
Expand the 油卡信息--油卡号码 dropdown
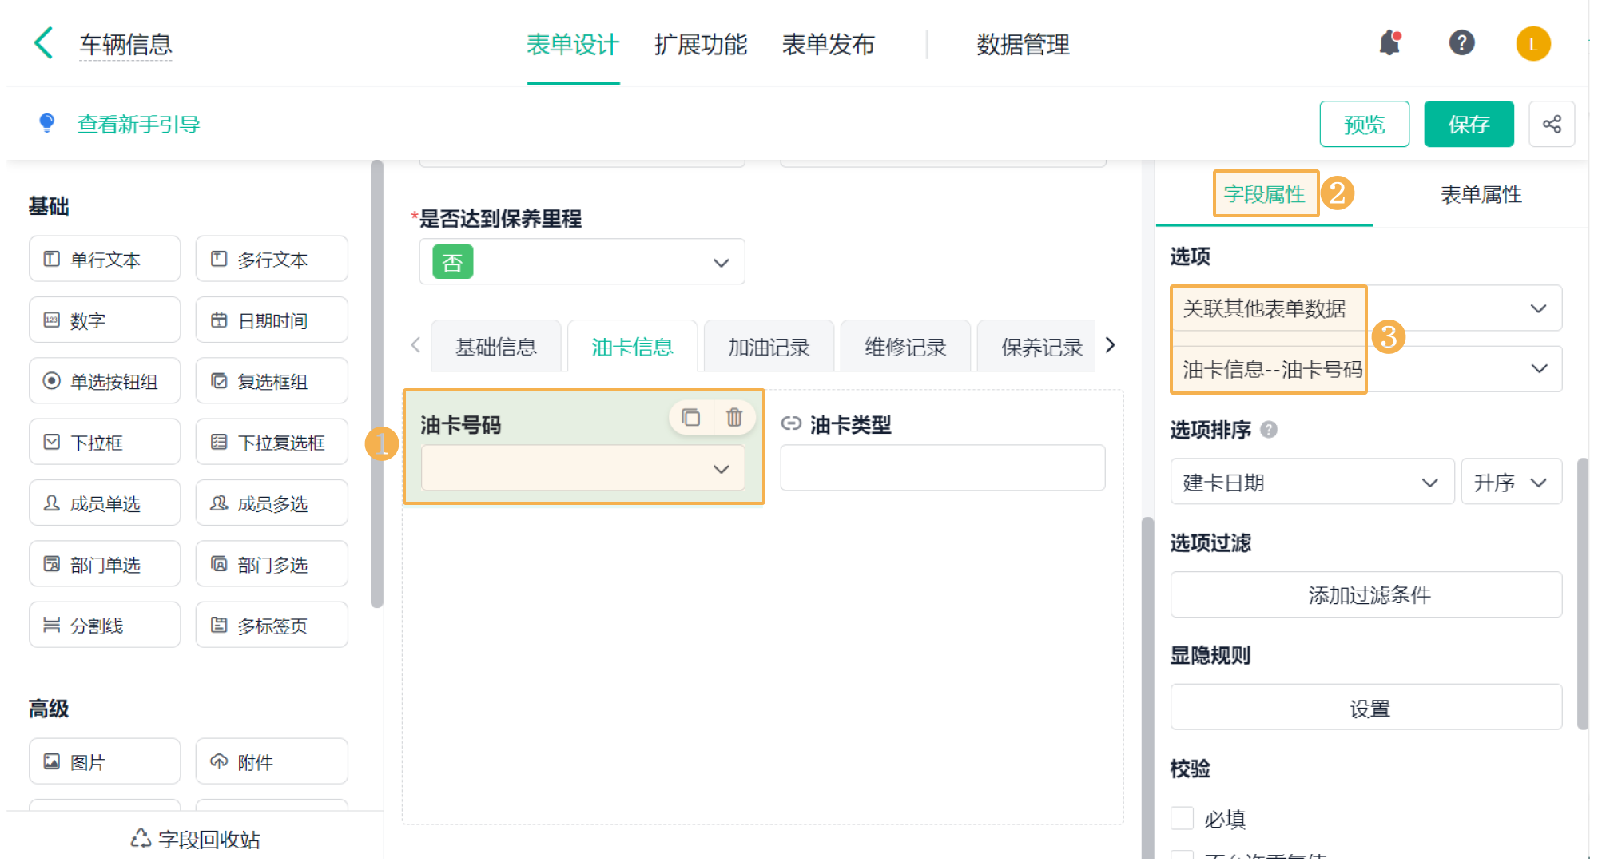(x=1365, y=368)
